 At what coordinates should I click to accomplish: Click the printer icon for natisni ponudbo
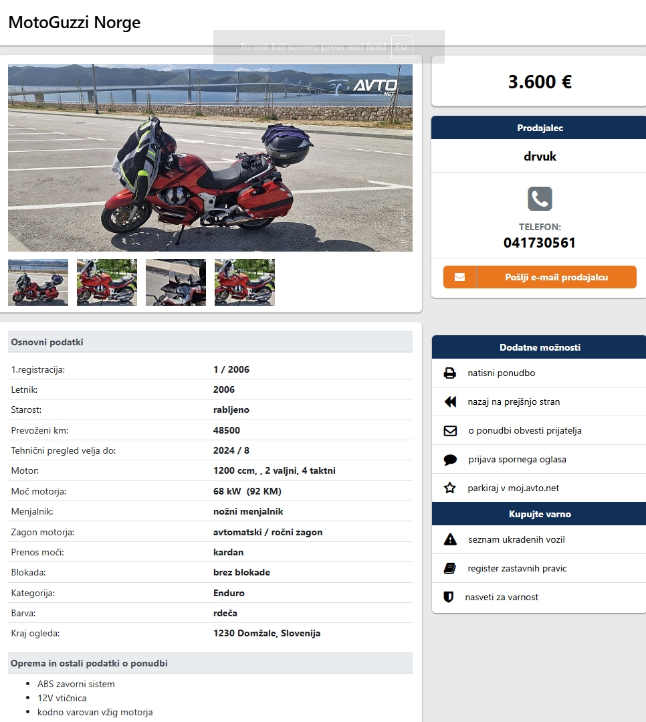click(450, 373)
